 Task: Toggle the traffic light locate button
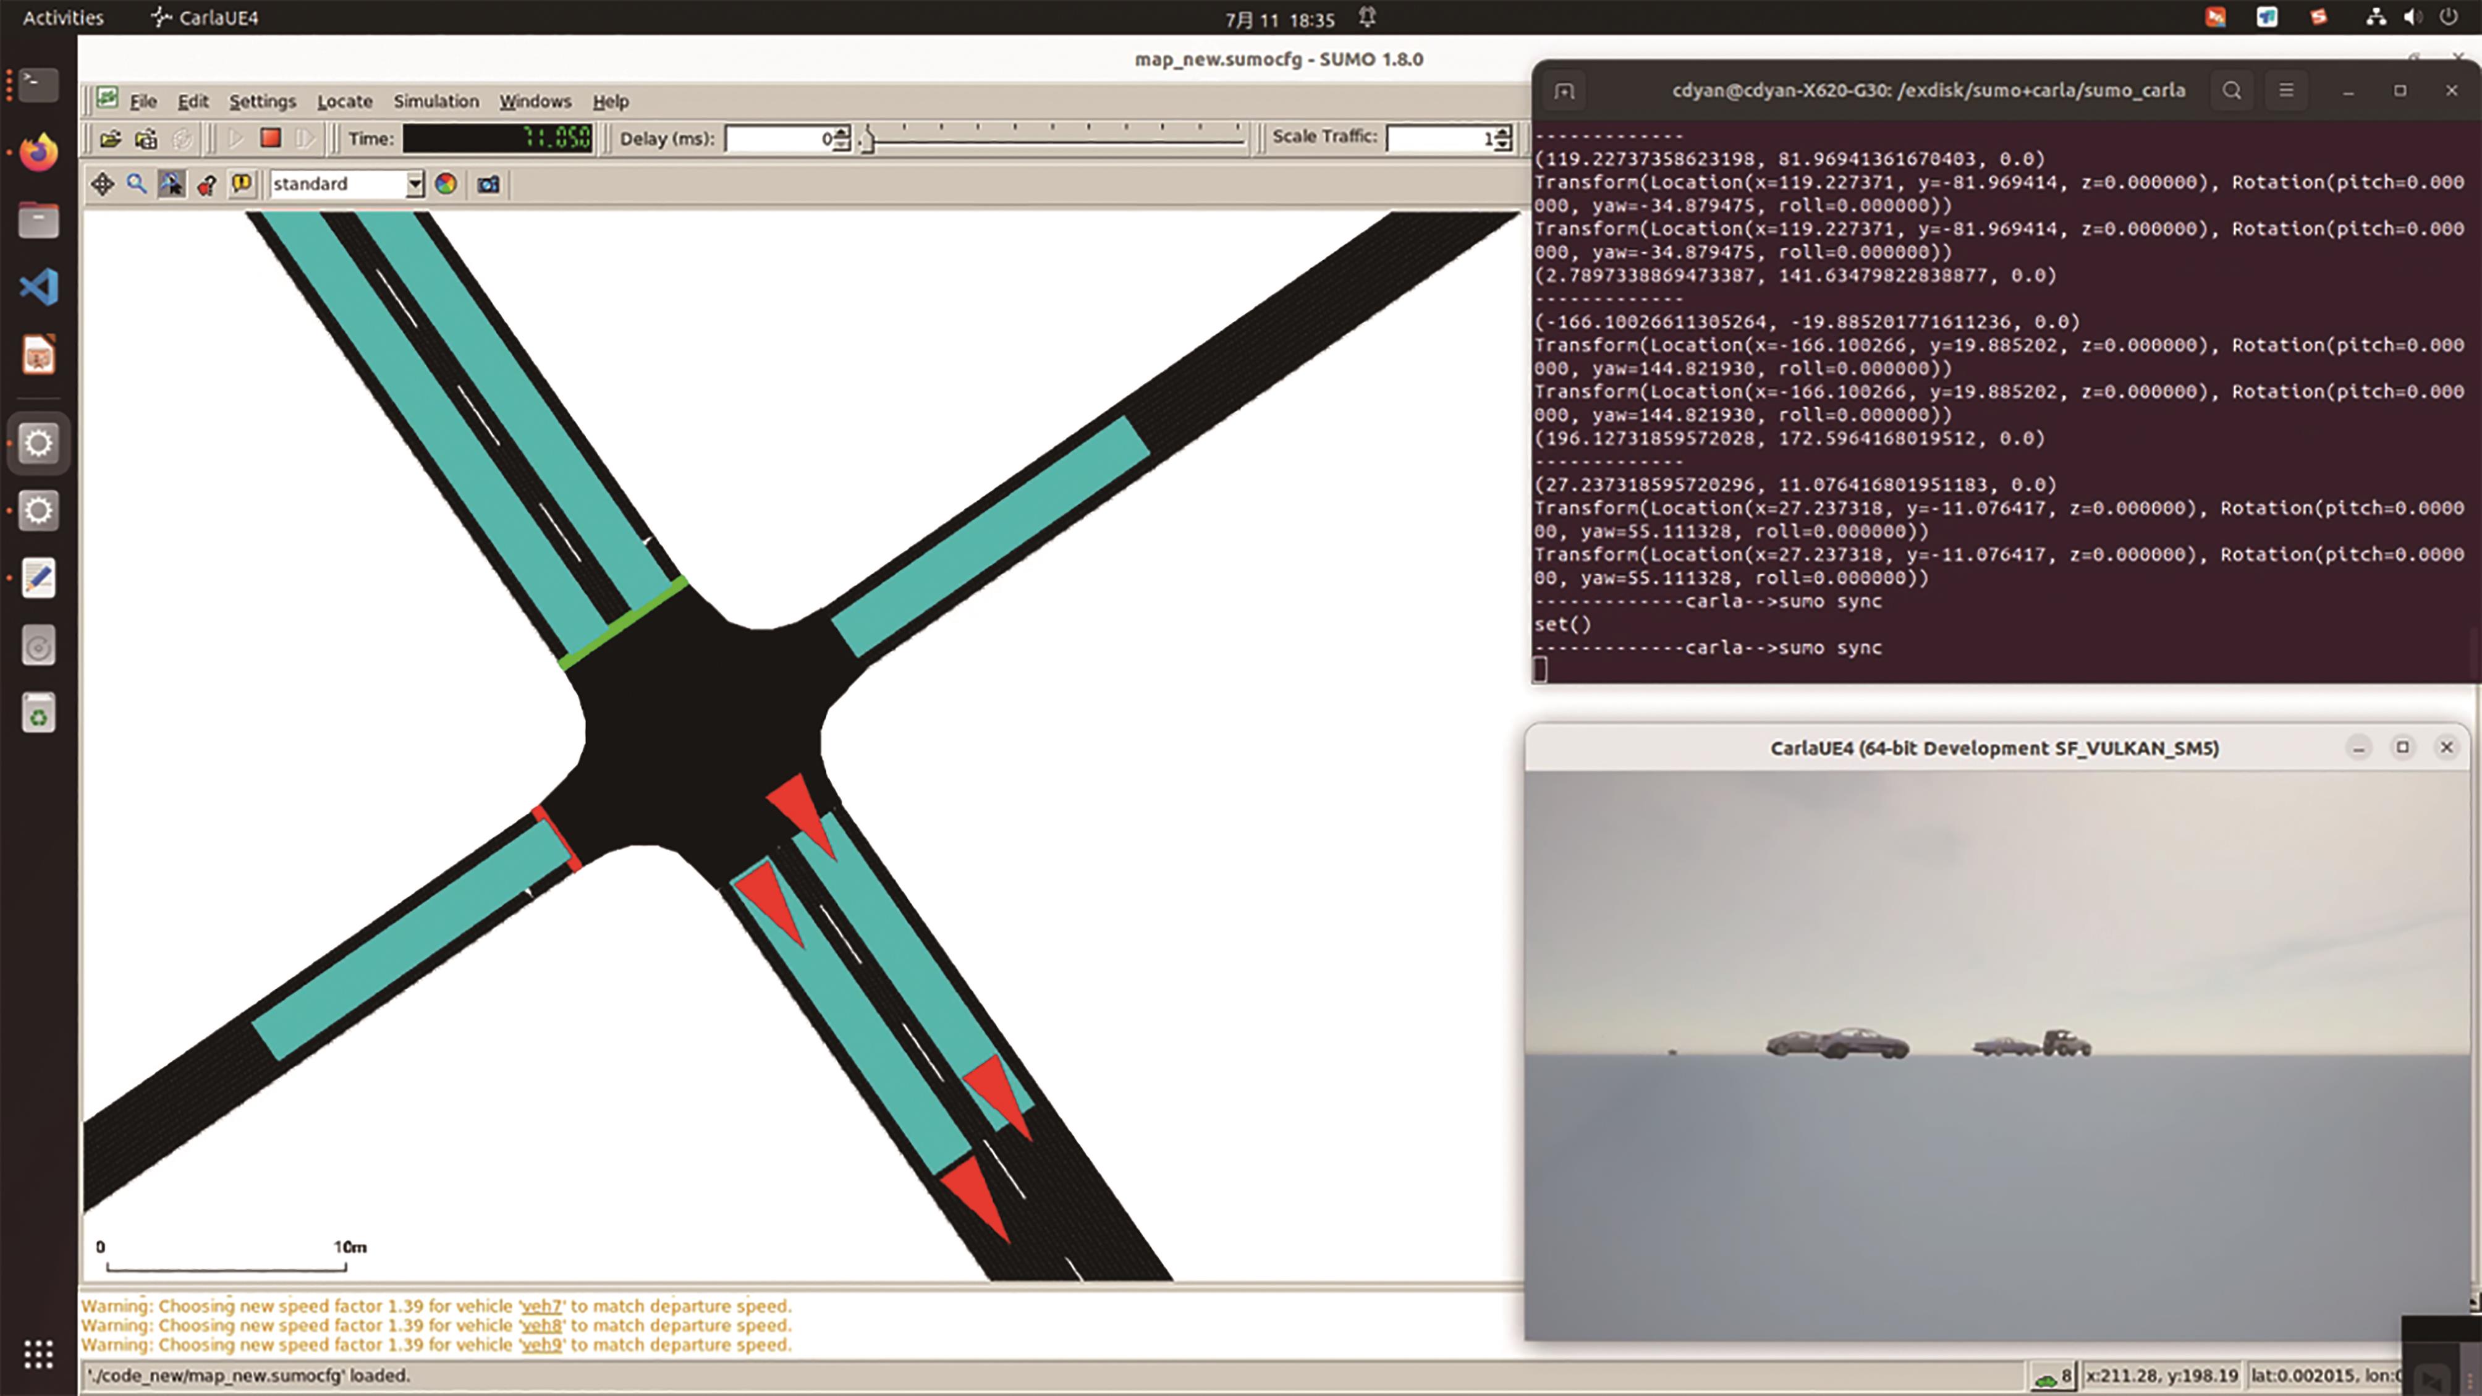point(206,184)
